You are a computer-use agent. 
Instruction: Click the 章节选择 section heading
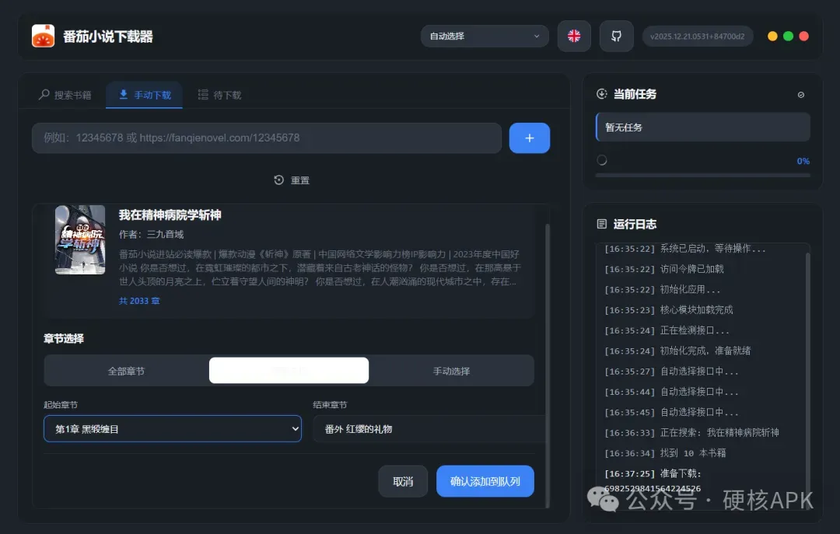(64, 338)
